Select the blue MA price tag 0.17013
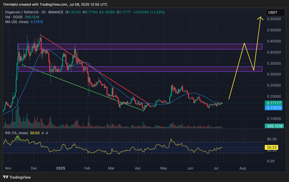Screen dimensions: 289x182 [x=275, y=108]
